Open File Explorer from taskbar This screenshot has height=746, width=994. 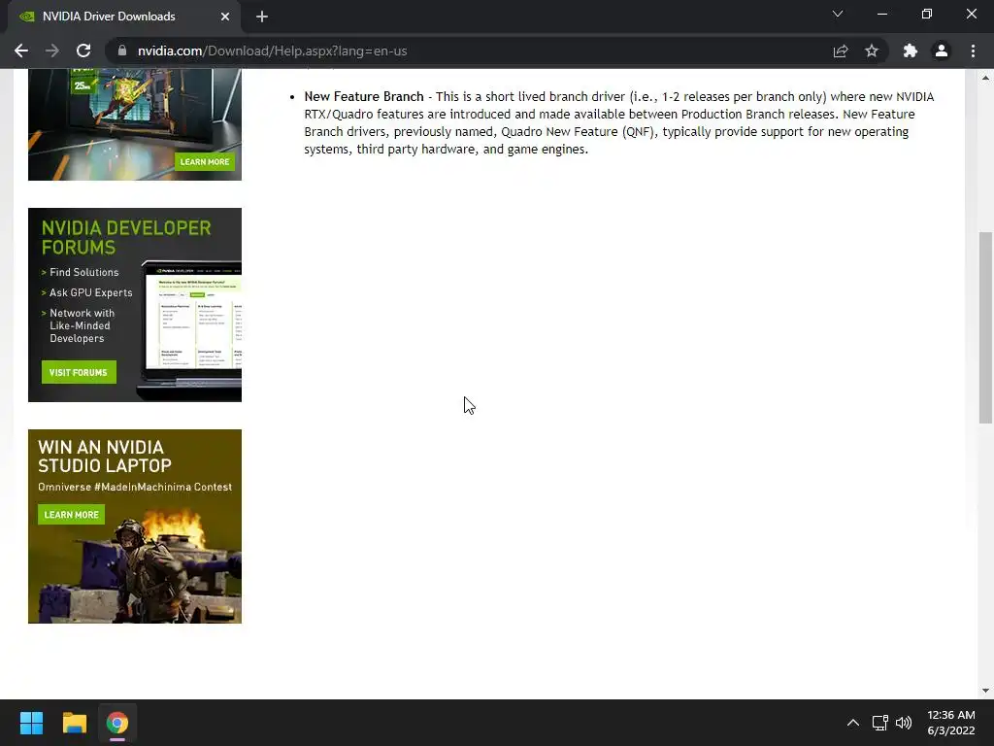[x=74, y=723]
